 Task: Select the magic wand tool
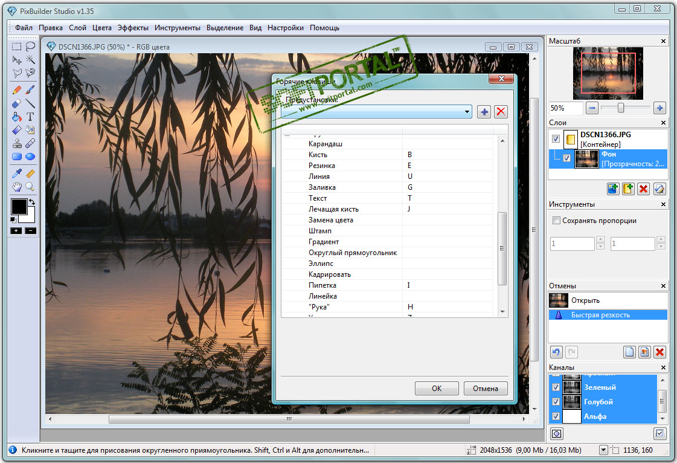pyautogui.click(x=30, y=60)
